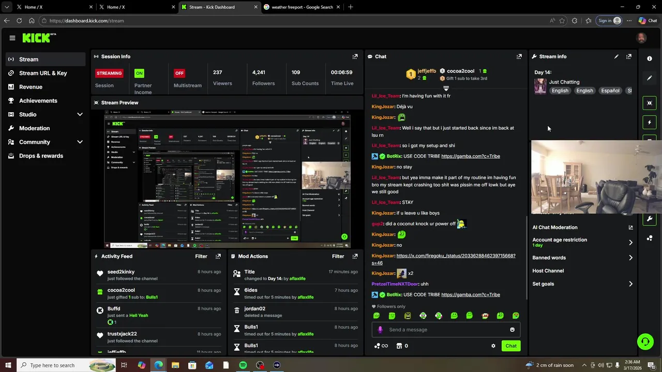This screenshot has height=372, width=662.
Task: Select the Host Channel option
Action: (548, 271)
